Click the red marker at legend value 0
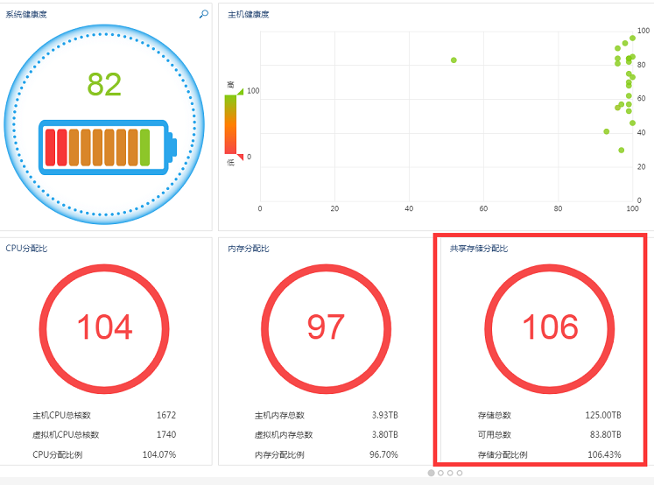The image size is (654, 485). (240, 157)
